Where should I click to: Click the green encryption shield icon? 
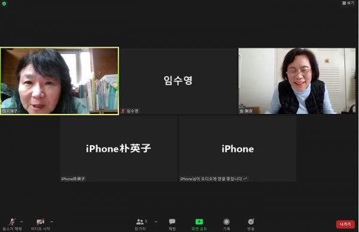click(x=4, y=4)
